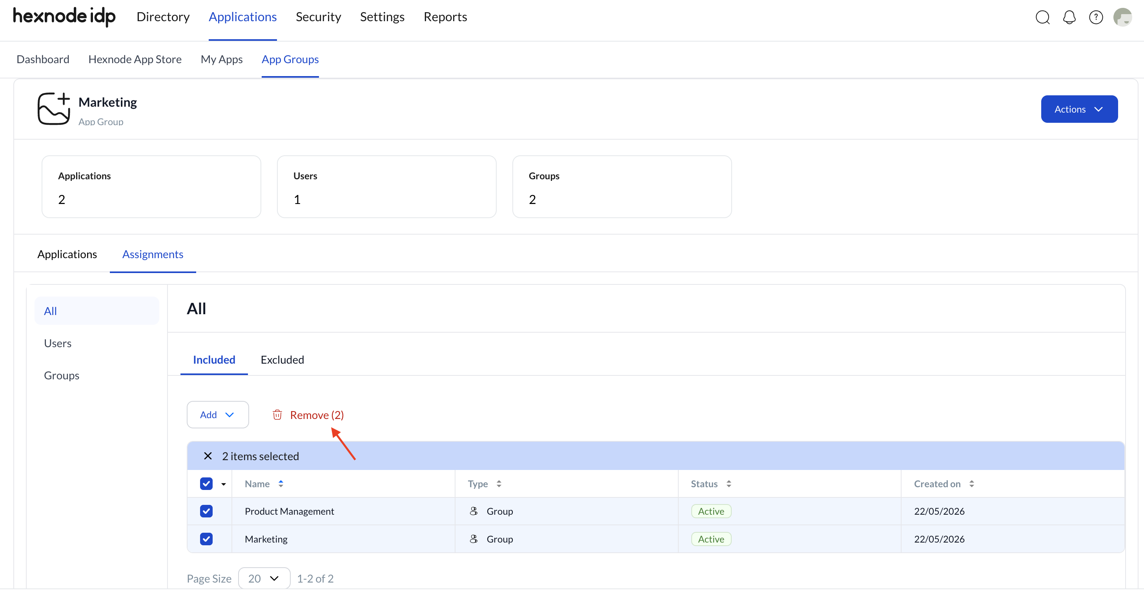The image size is (1144, 590).
Task: Filter assignments by Users in sidebar
Action: pyautogui.click(x=57, y=343)
